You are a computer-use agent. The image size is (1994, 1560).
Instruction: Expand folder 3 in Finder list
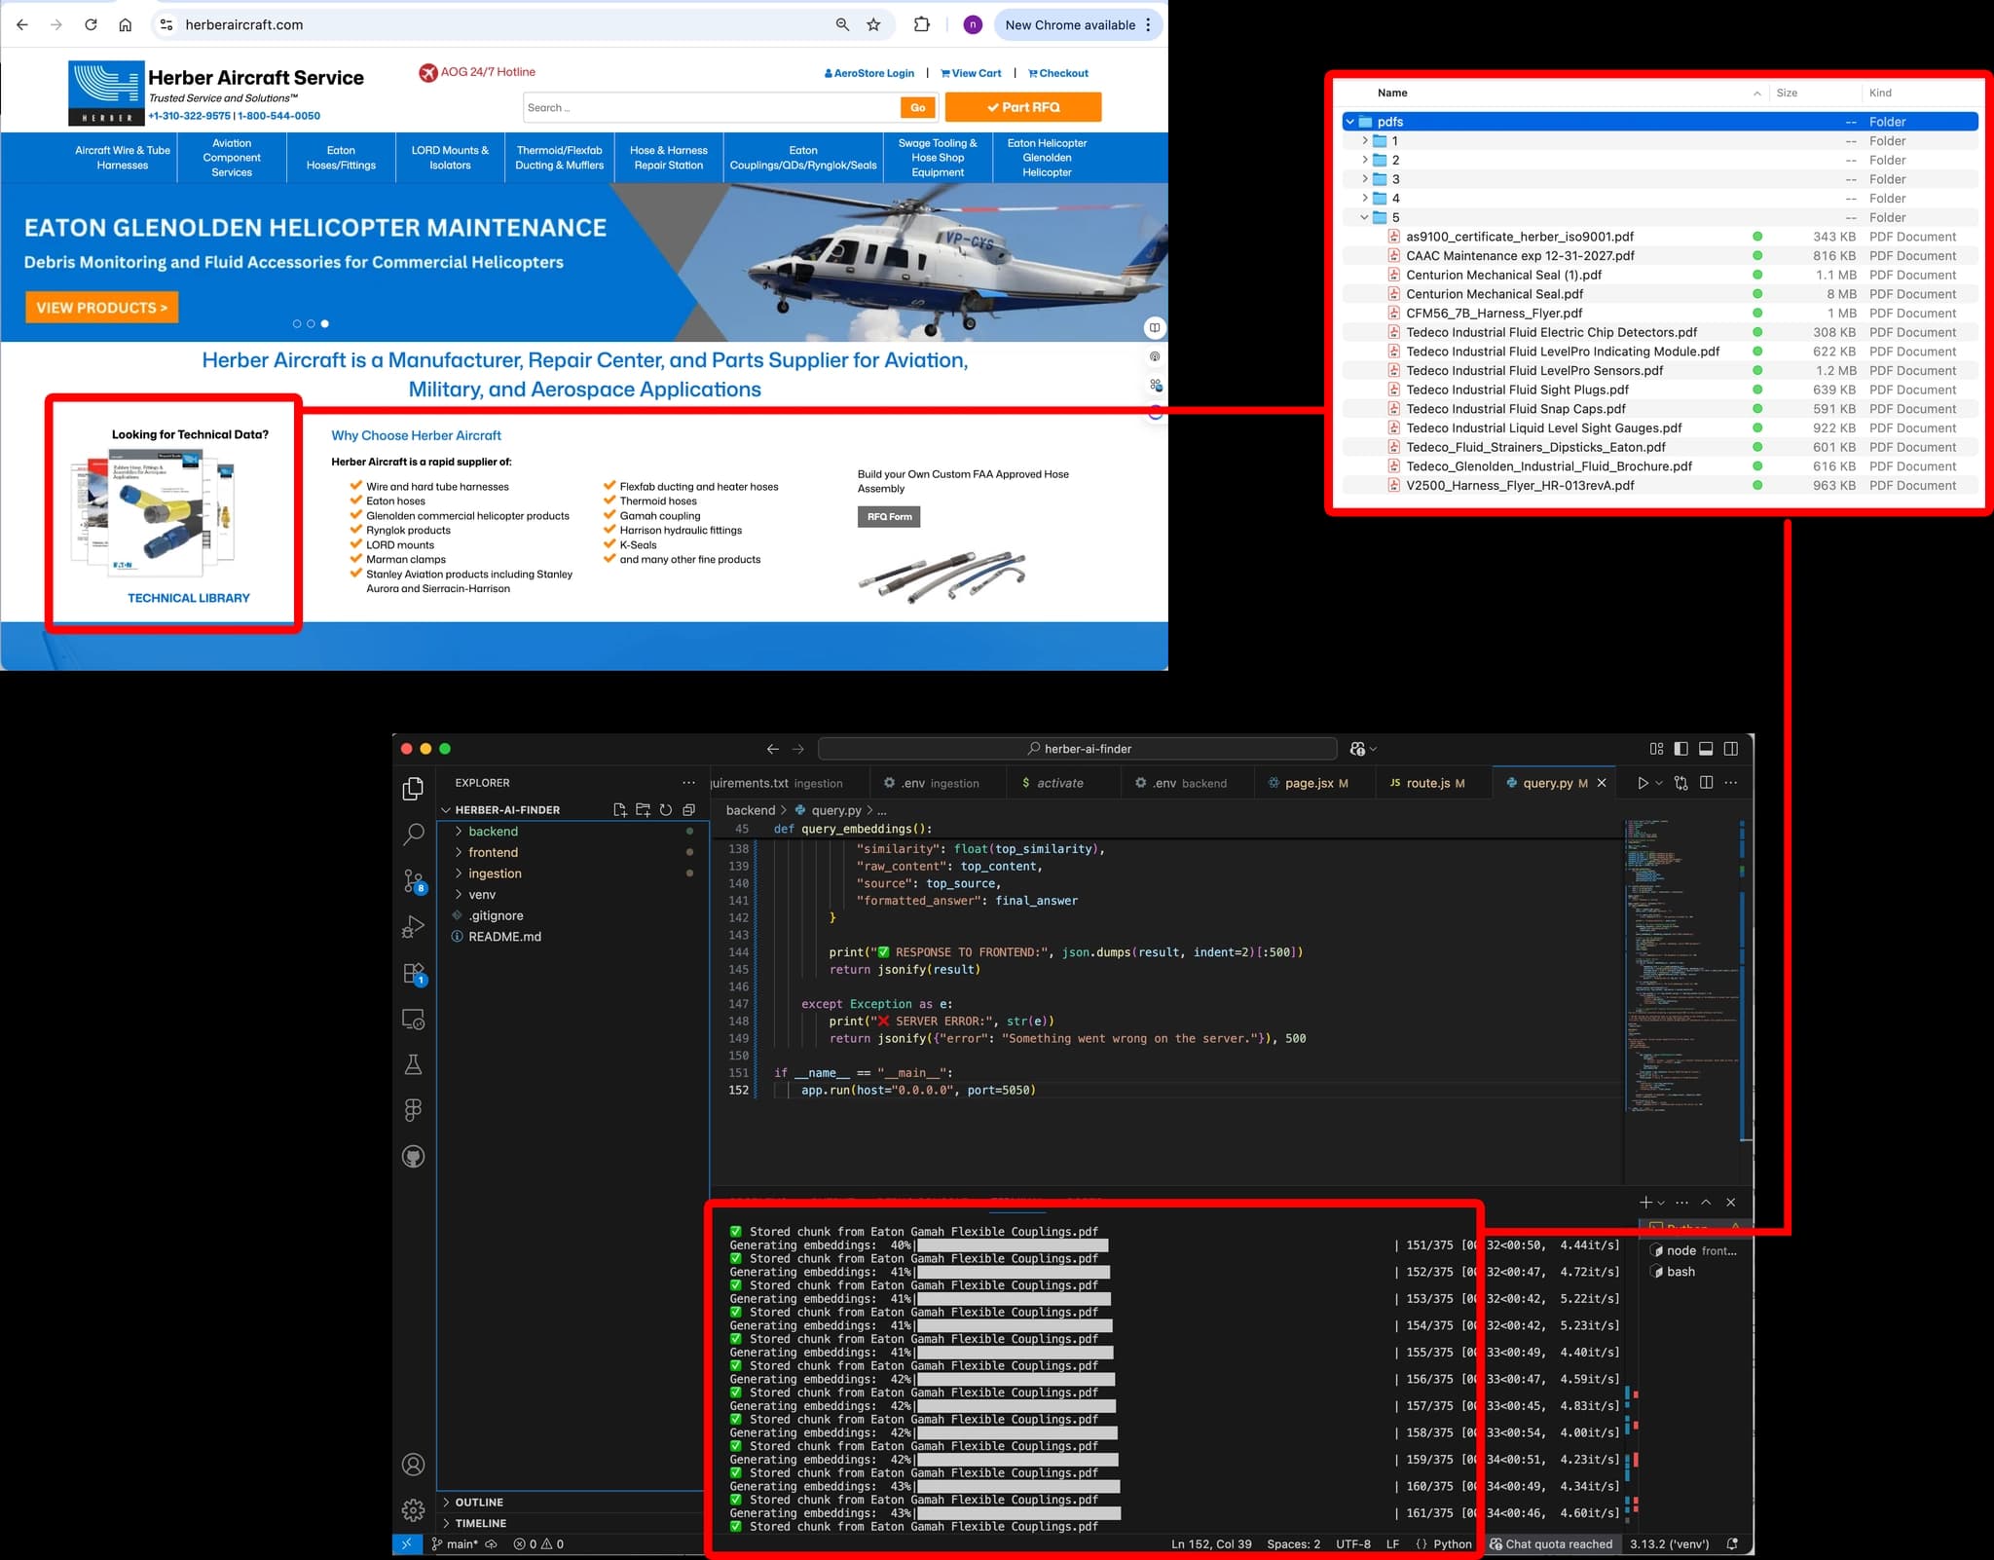click(1365, 179)
